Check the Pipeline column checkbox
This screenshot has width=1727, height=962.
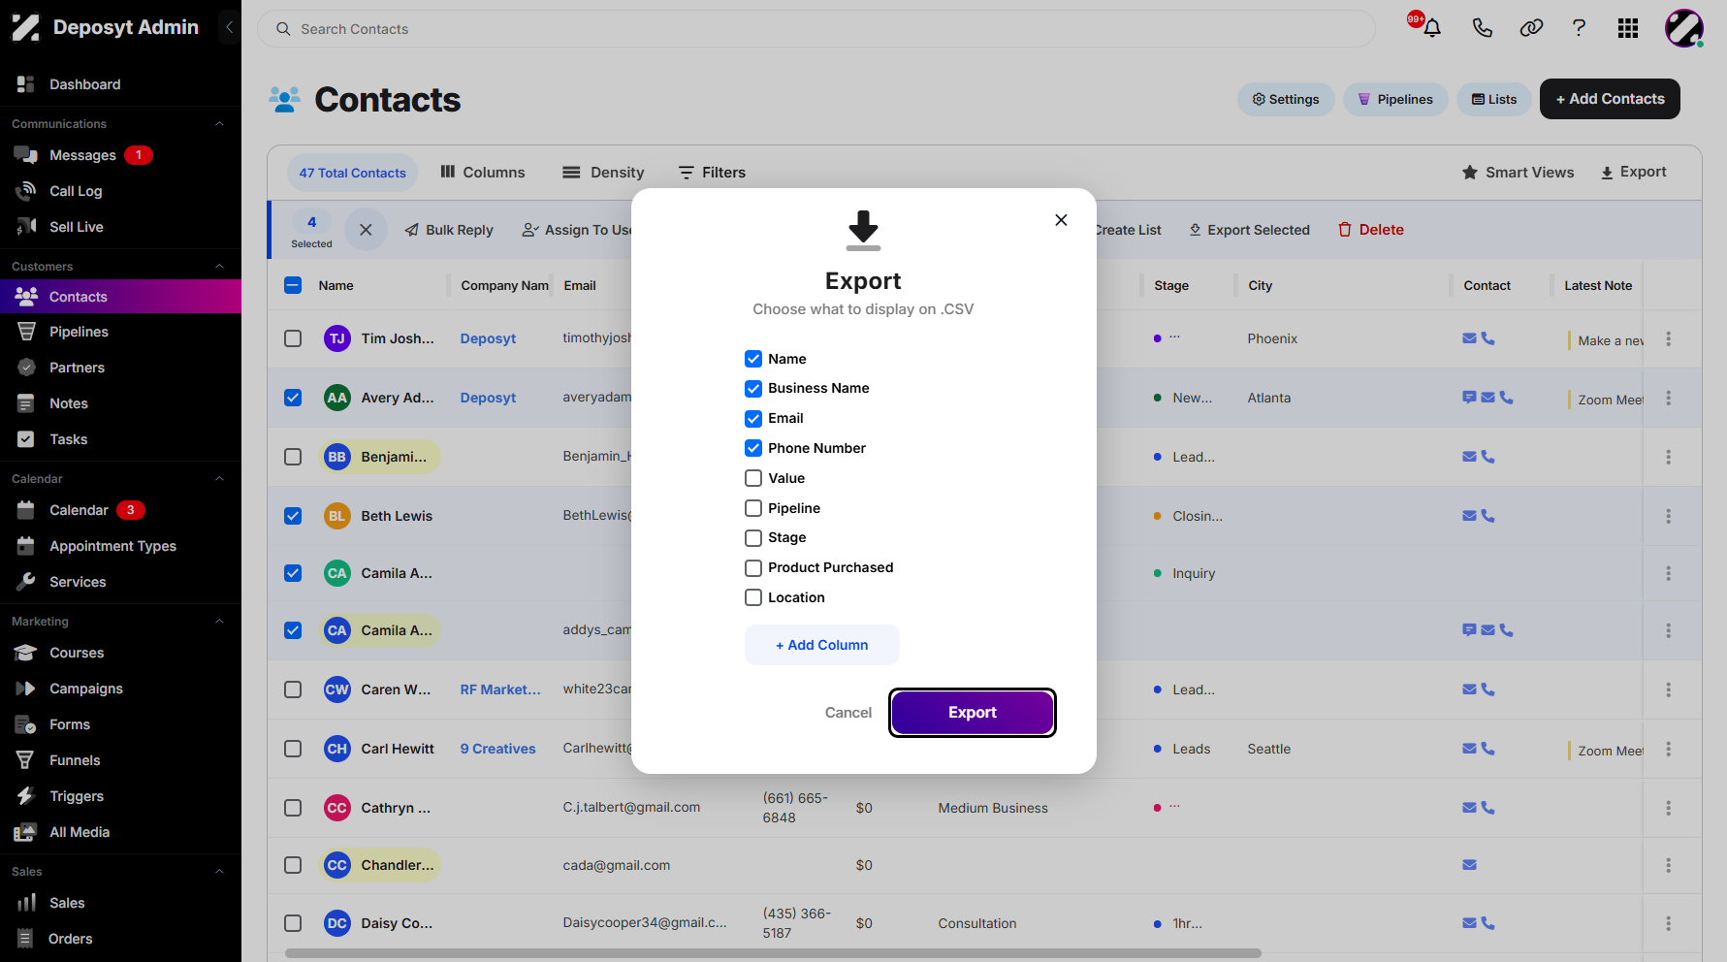click(753, 508)
